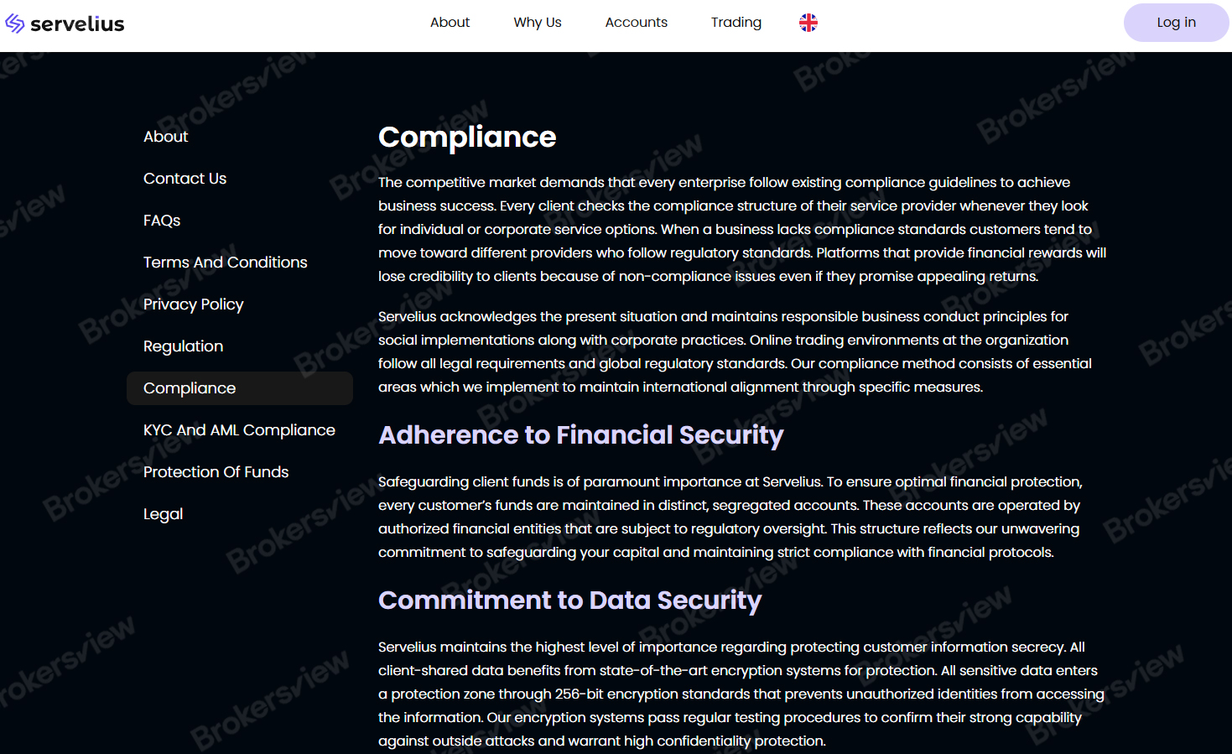Click the Adherence to Financial Security heading
This screenshot has height=754, width=1232.
click(580, 435)
